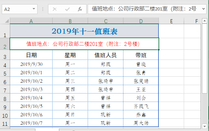Confirm entry with checkmark icon
Screen dimensions: 209x131
click(x=67, y=9)
